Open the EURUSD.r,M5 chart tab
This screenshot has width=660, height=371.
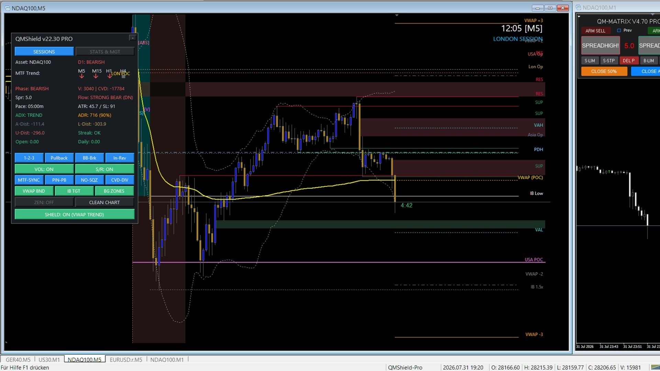[126, 360]
